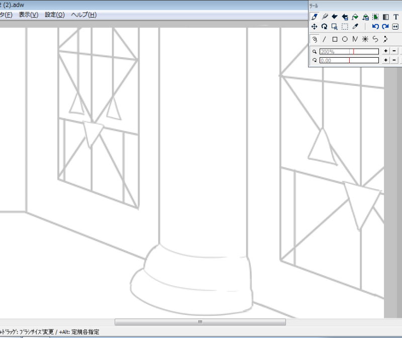Select the Eyedropper color picker tool
Viewport: 402px width, 338px height.
(355, 27)
